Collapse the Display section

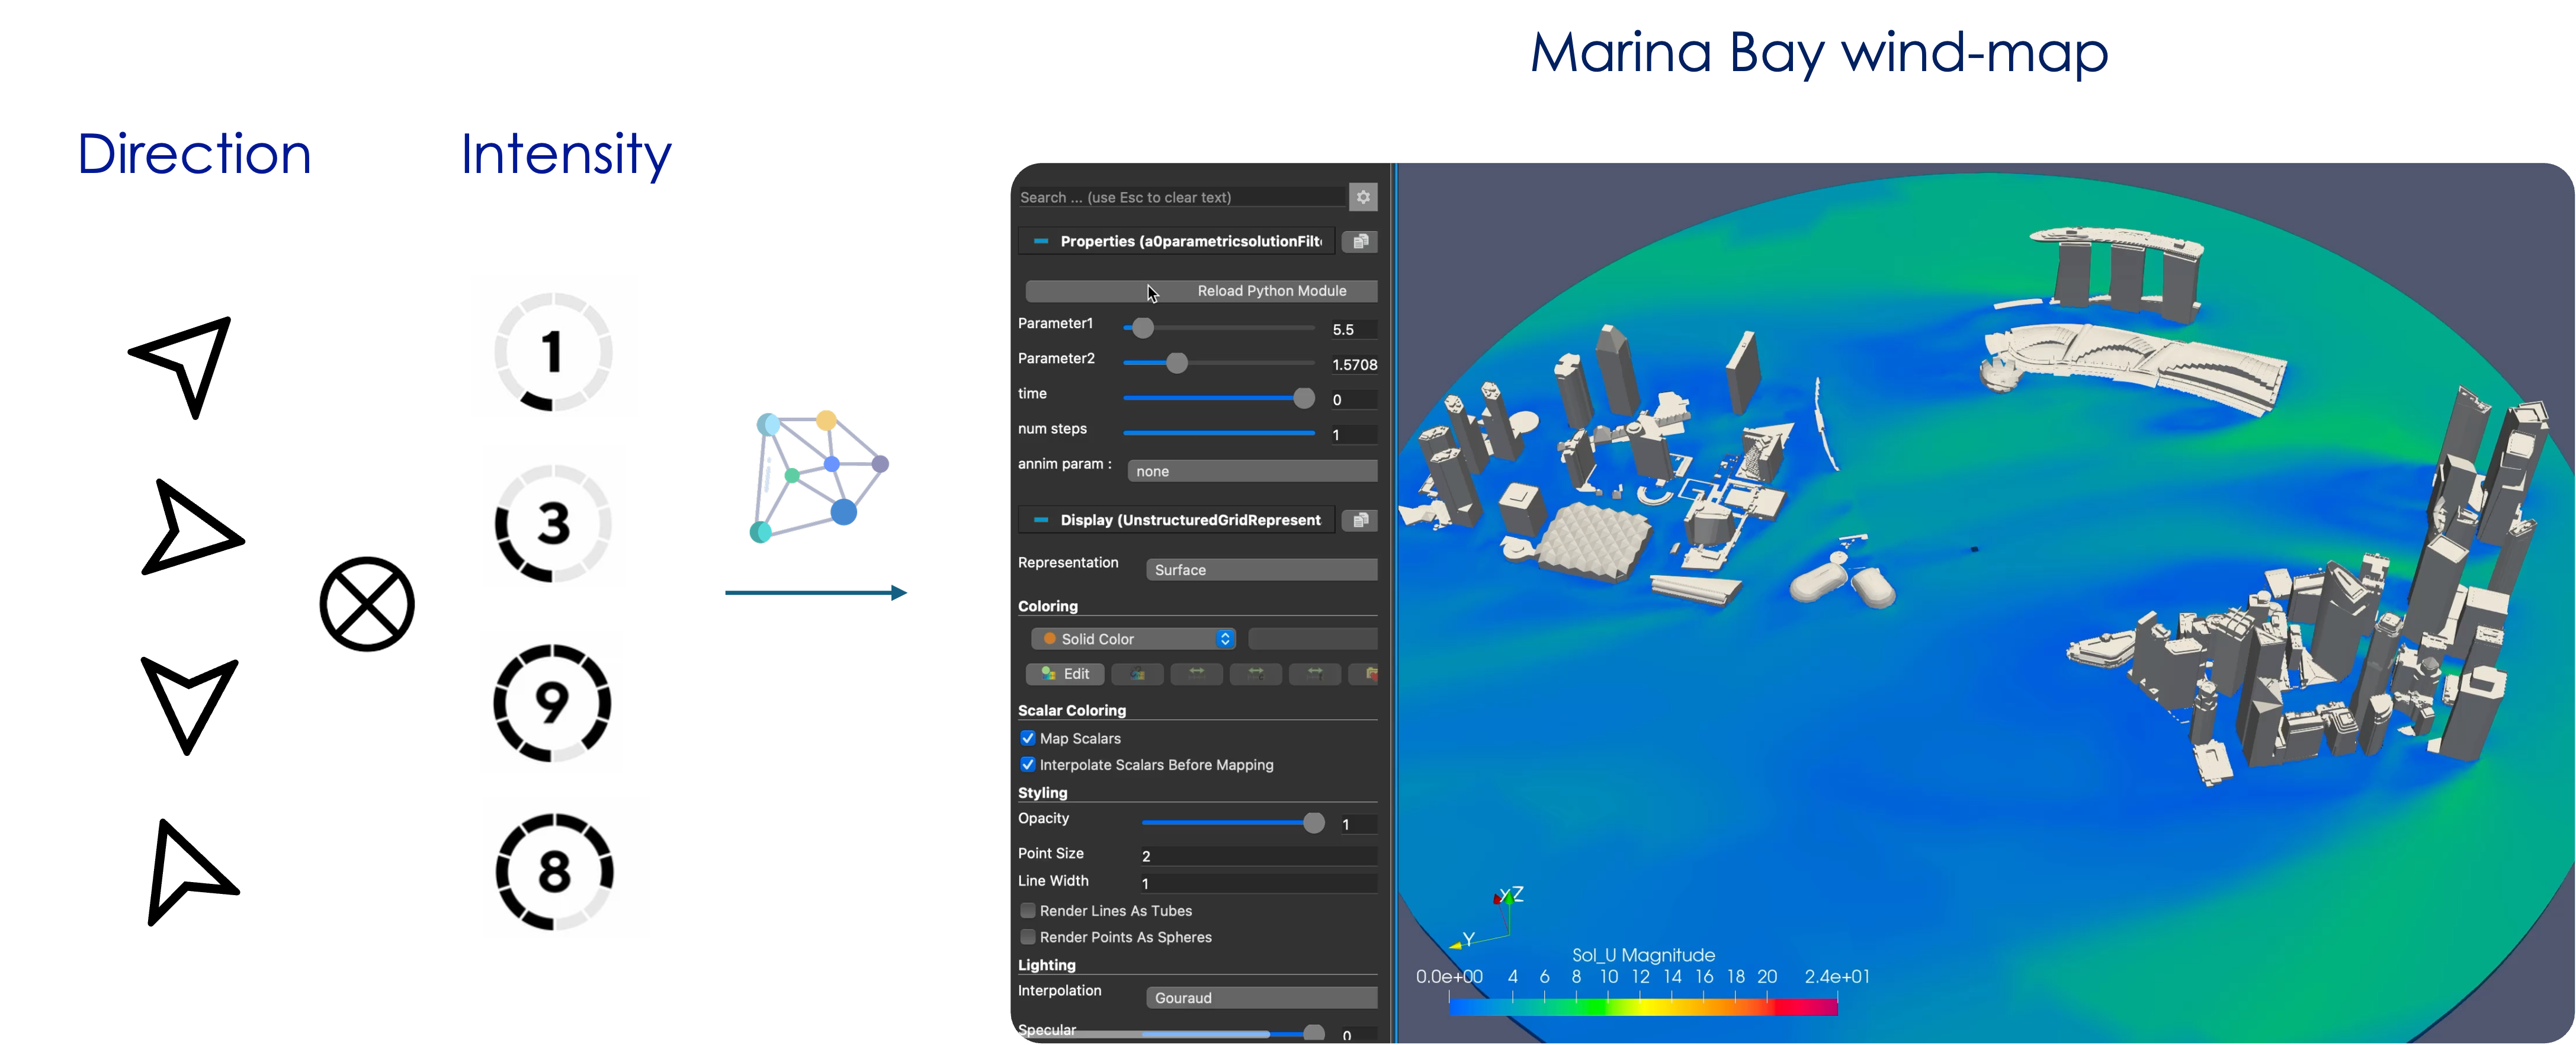[1040, 520]
